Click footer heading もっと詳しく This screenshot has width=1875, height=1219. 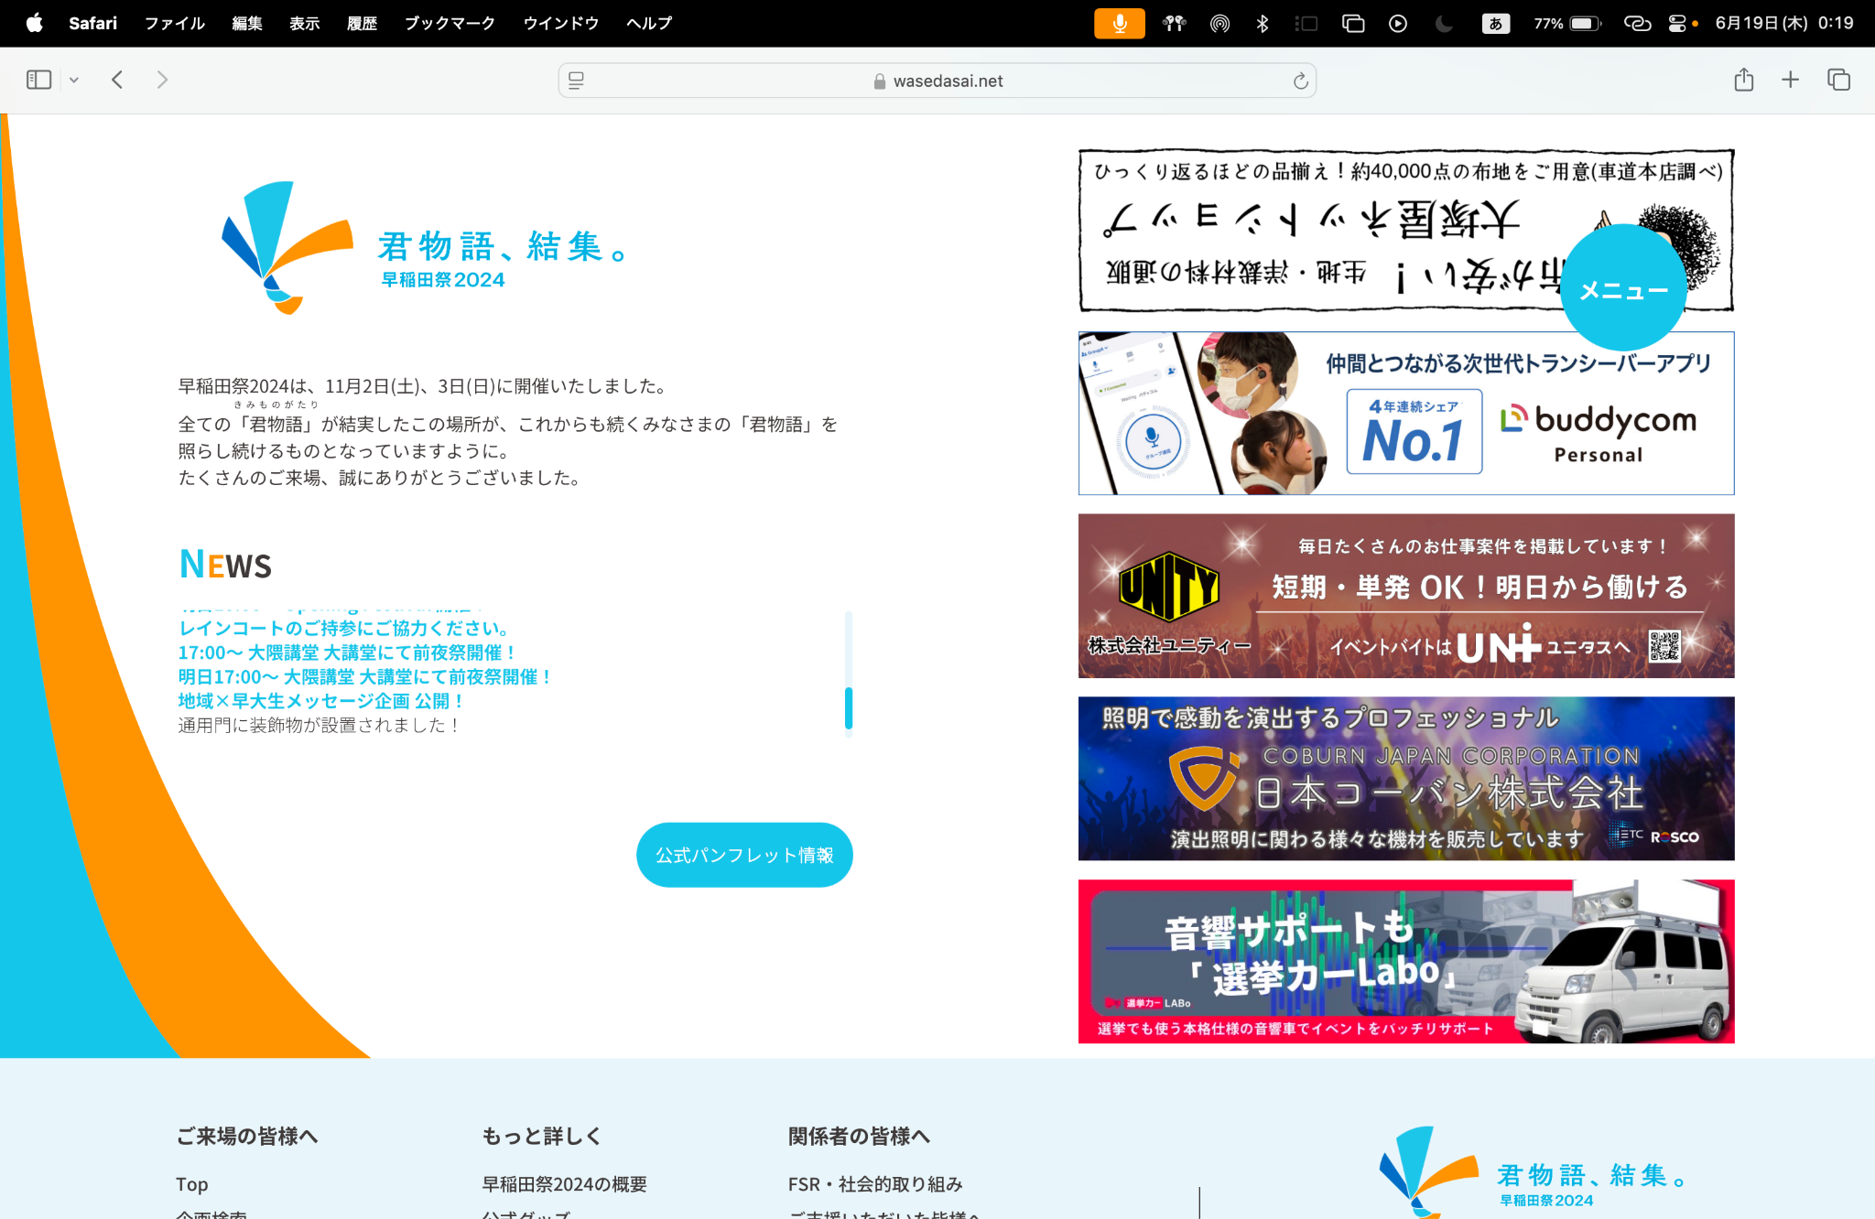pos(542,1136)
